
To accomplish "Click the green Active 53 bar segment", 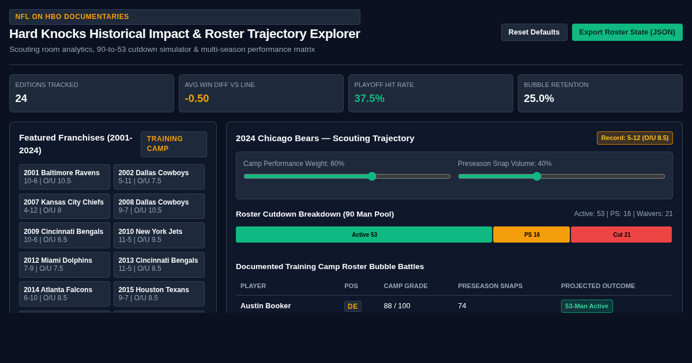I will coord(364,235).
